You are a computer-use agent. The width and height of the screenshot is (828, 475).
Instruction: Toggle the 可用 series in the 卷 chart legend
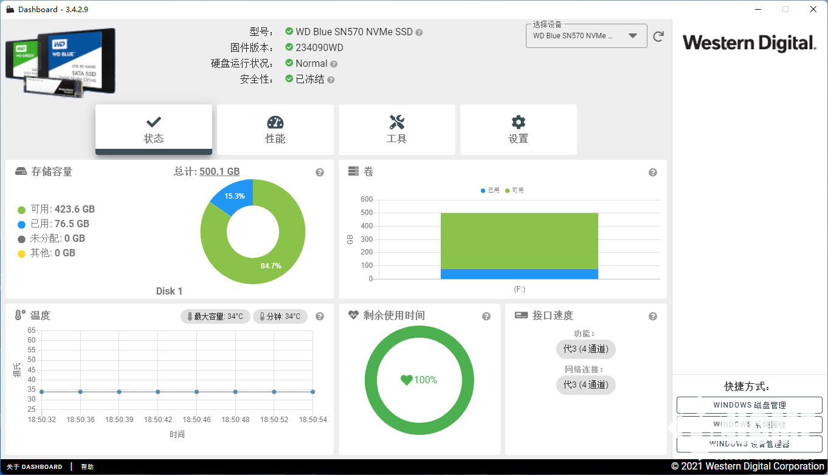(x=514, y=191)
